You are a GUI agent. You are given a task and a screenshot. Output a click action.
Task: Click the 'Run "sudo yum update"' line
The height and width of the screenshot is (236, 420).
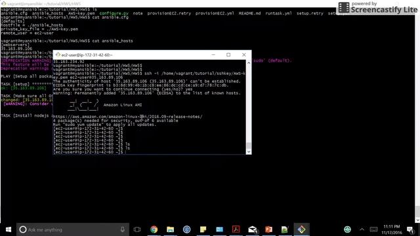(x=104, y=125)
